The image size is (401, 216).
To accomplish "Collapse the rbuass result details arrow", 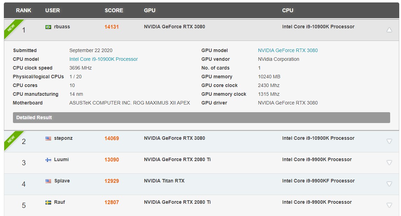I will coord(389,30).
